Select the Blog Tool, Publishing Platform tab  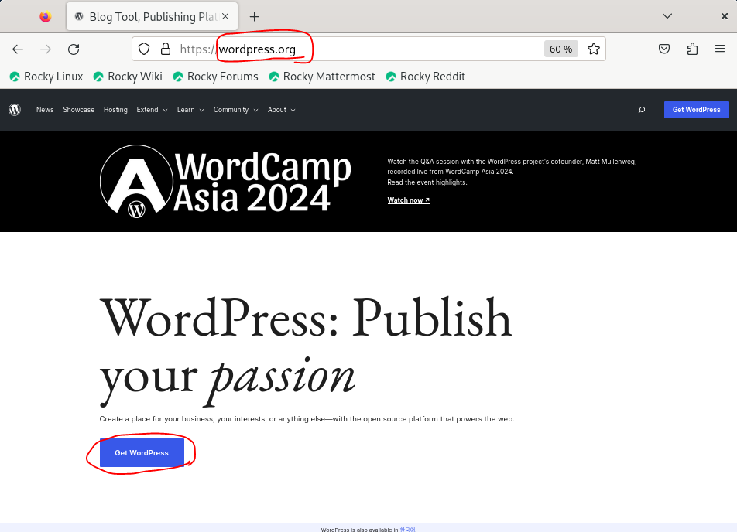coord(152,17)
